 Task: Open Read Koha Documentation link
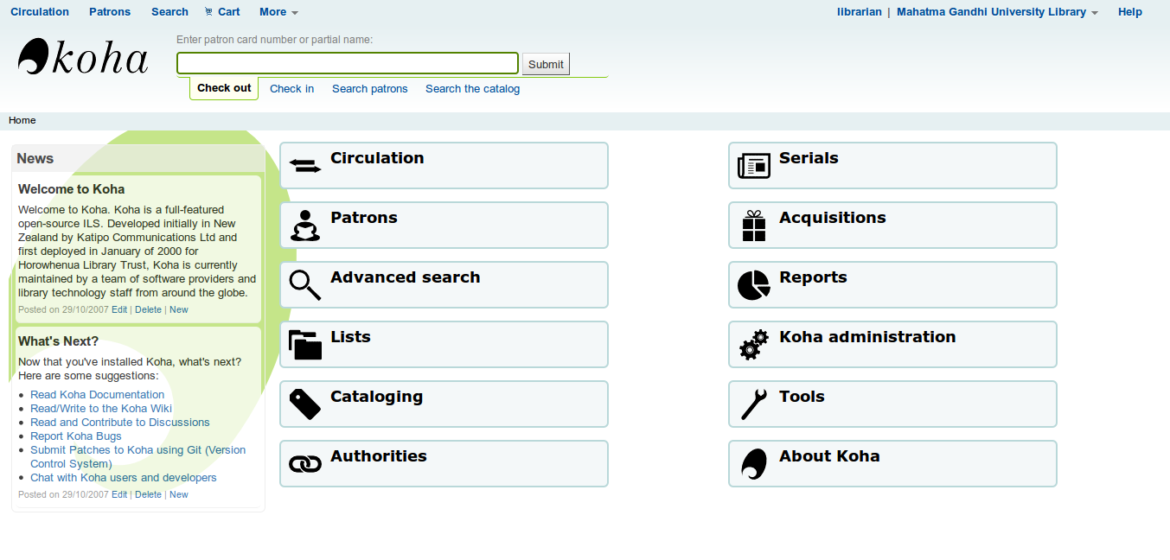[97, 395]
